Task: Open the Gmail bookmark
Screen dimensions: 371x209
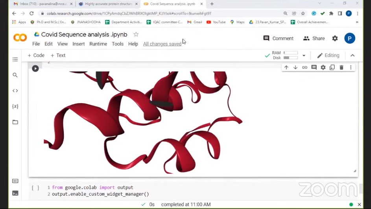Action: [194, 22]
